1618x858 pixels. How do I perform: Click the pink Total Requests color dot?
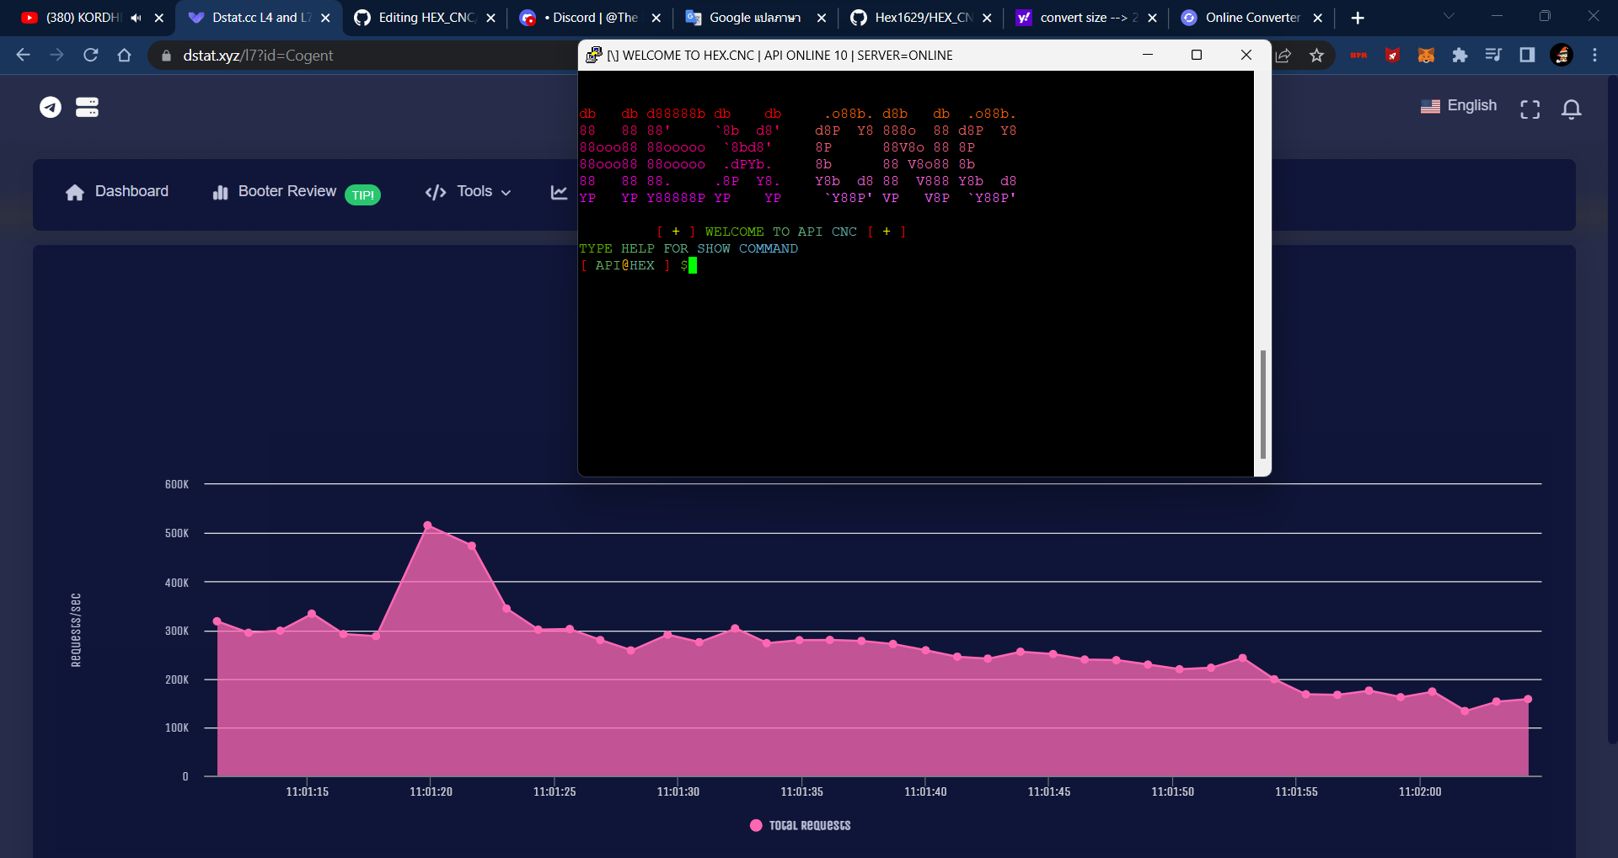[x=756, y=825]
